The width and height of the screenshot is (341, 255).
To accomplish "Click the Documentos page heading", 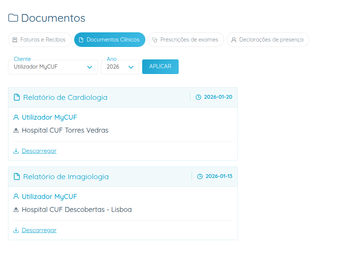I will (x=53, y=18).
